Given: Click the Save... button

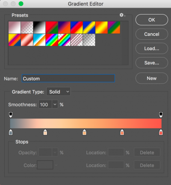Looking at the screenshot, I should pos(152,63).
